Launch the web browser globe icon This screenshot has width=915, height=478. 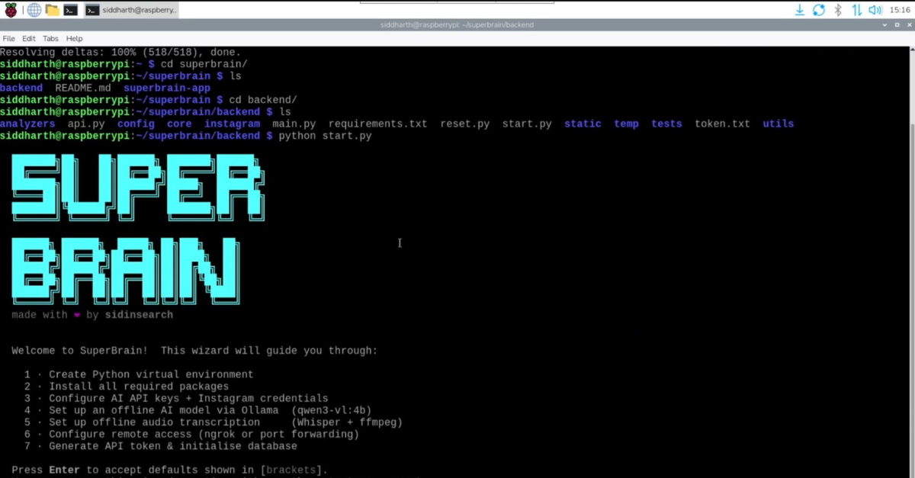34,10
